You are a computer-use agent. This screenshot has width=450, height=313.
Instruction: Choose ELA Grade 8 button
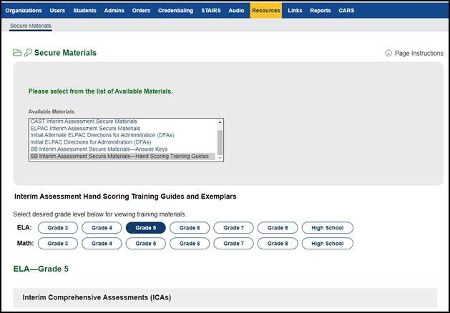coord(278,228)
